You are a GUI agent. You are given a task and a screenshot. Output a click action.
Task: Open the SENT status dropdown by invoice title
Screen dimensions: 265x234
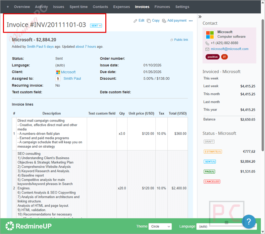click(96, 26)
